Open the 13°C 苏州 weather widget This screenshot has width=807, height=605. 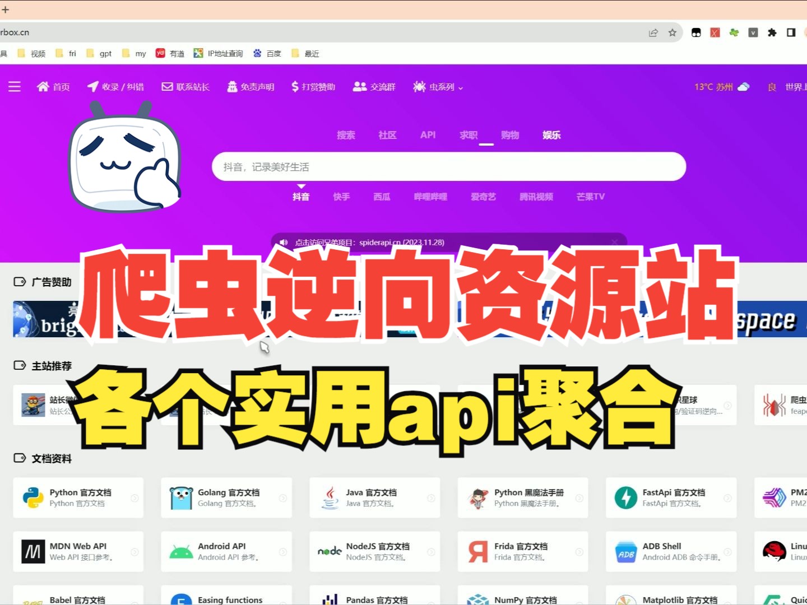(722, 87)
